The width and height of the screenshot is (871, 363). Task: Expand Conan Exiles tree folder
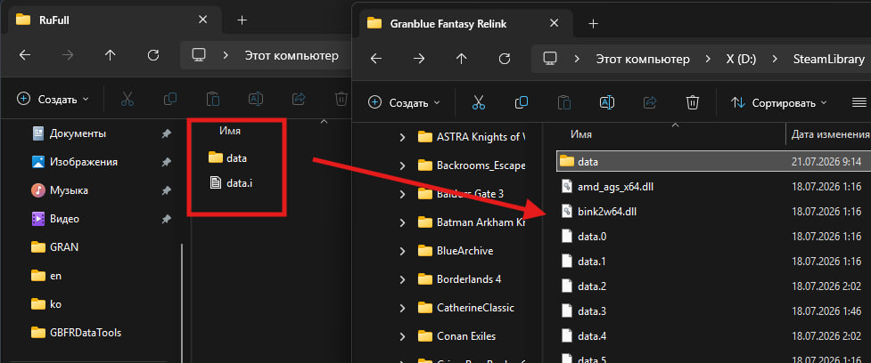tap(402, 336)
